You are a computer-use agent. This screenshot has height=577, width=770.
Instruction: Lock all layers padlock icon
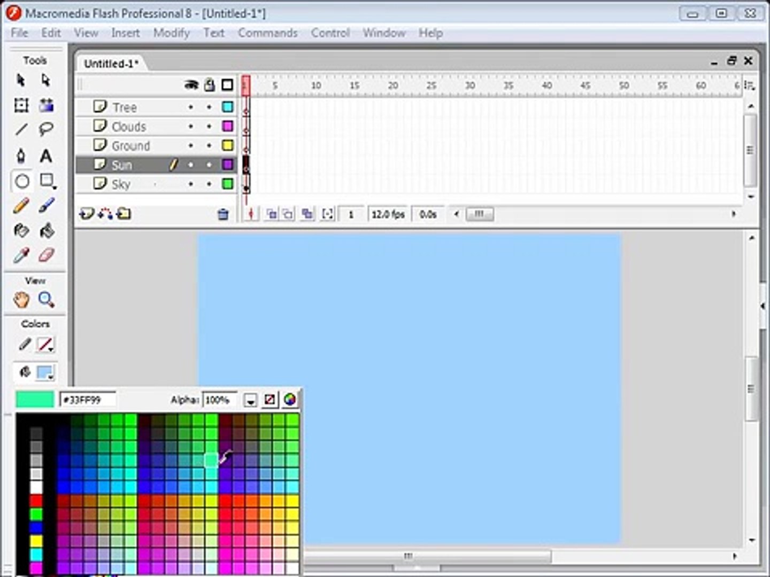(210, 84)
